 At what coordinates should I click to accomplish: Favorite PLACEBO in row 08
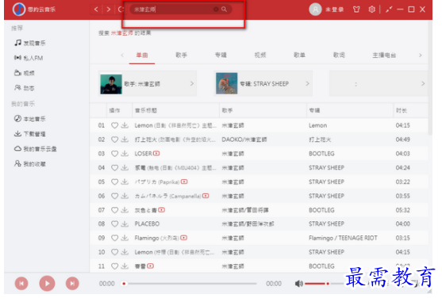[114, 224]
